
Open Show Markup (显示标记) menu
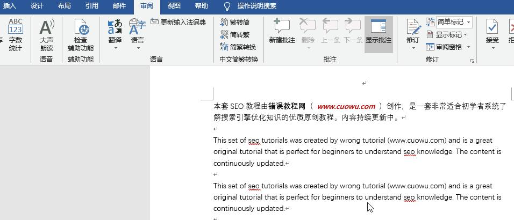click(x=446, y=34)
